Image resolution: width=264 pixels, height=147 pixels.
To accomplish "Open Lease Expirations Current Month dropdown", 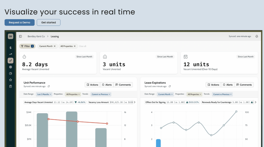I will (165, 94).
